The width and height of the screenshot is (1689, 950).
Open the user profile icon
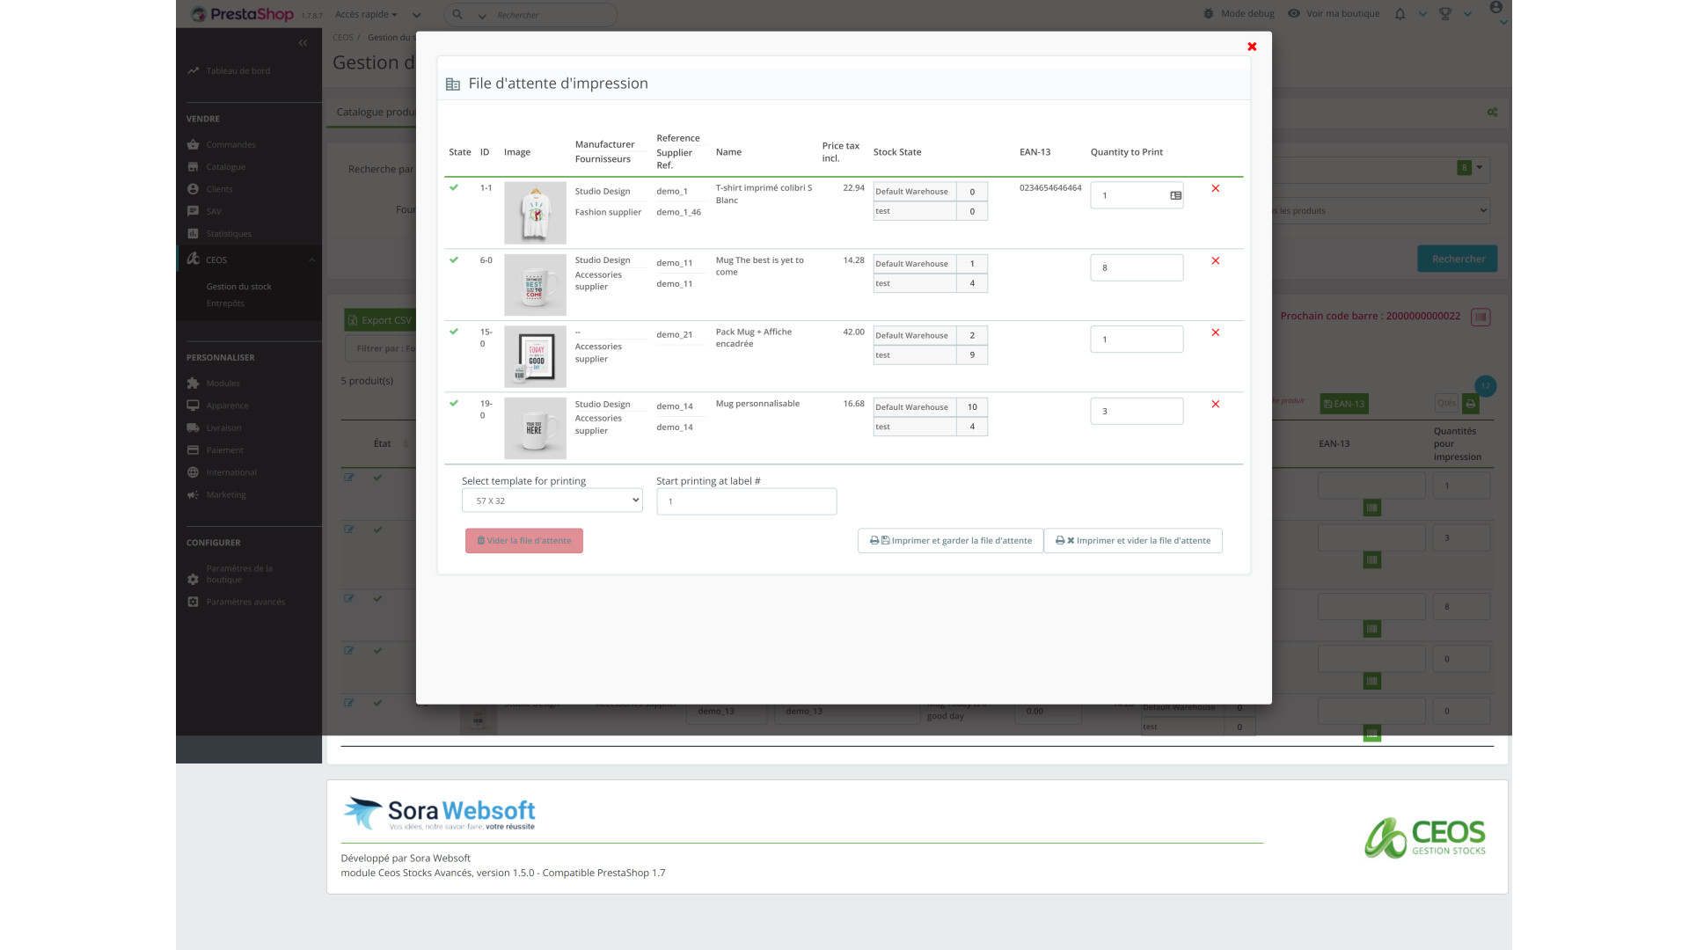tap(1495, 8)
